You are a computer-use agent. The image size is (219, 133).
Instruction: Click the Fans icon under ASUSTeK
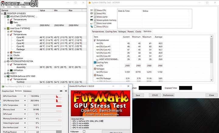[x=11, y=22]
